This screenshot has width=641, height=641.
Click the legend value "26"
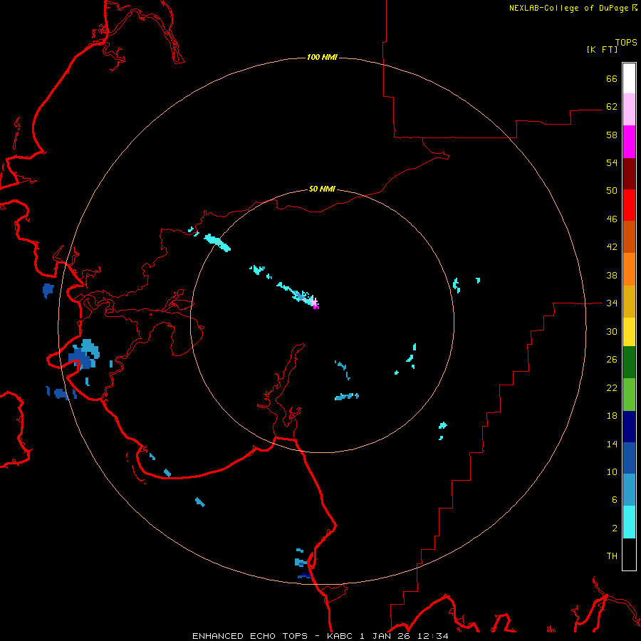[x=612, y=360]
